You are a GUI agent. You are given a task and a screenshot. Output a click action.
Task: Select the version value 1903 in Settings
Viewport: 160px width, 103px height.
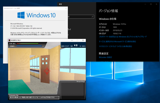click(115, 27)
